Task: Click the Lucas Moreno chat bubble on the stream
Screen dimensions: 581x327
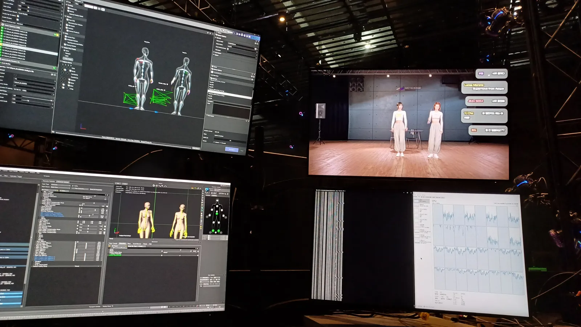Action: [484, 87]
